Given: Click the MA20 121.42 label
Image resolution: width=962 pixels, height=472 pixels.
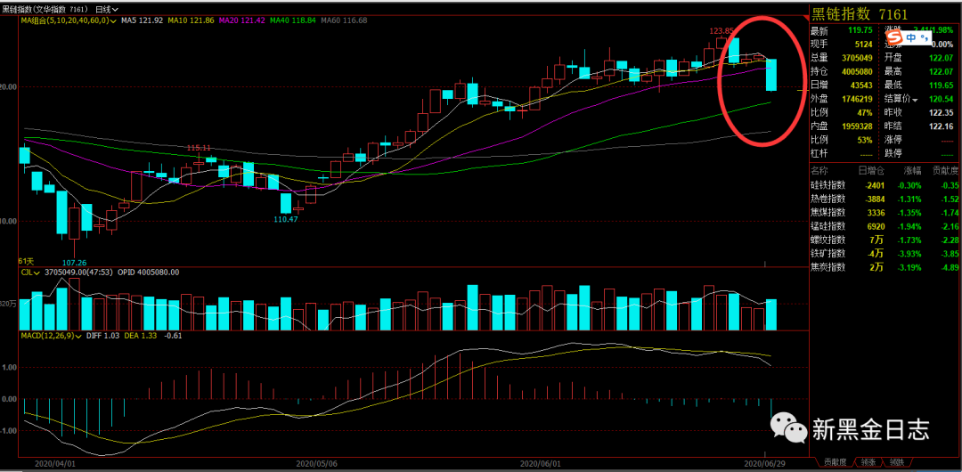Looking at the screenshot, I should (240, 20).
